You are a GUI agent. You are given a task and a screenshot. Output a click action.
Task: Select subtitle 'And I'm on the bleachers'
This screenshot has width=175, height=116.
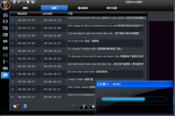(x=81, y=95)
